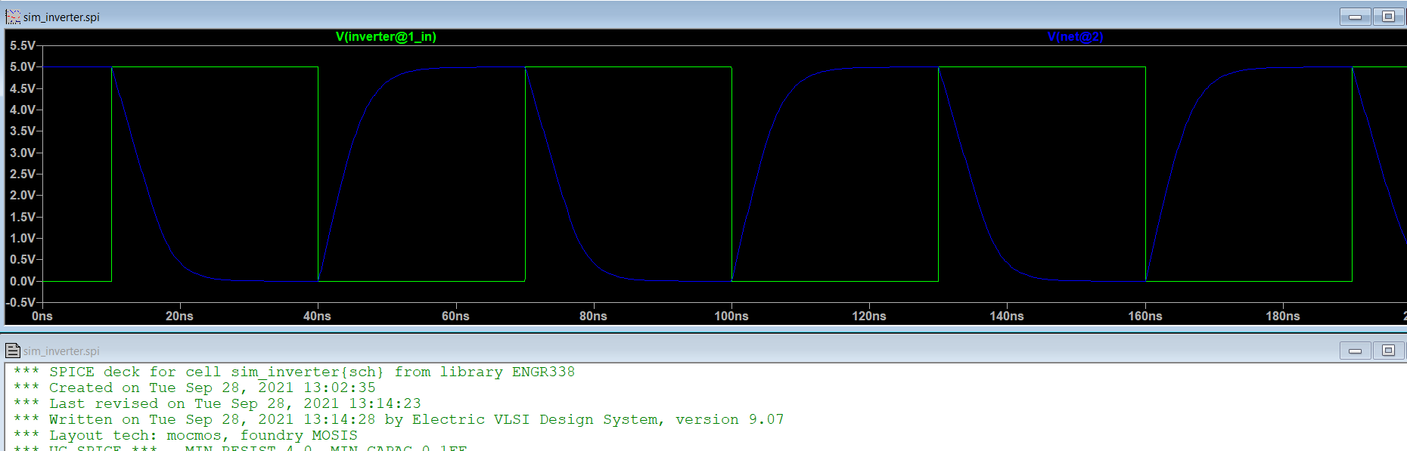Click the 100ns label on the time axis
Screen dimensions: 1407x451
pos(731,316)
